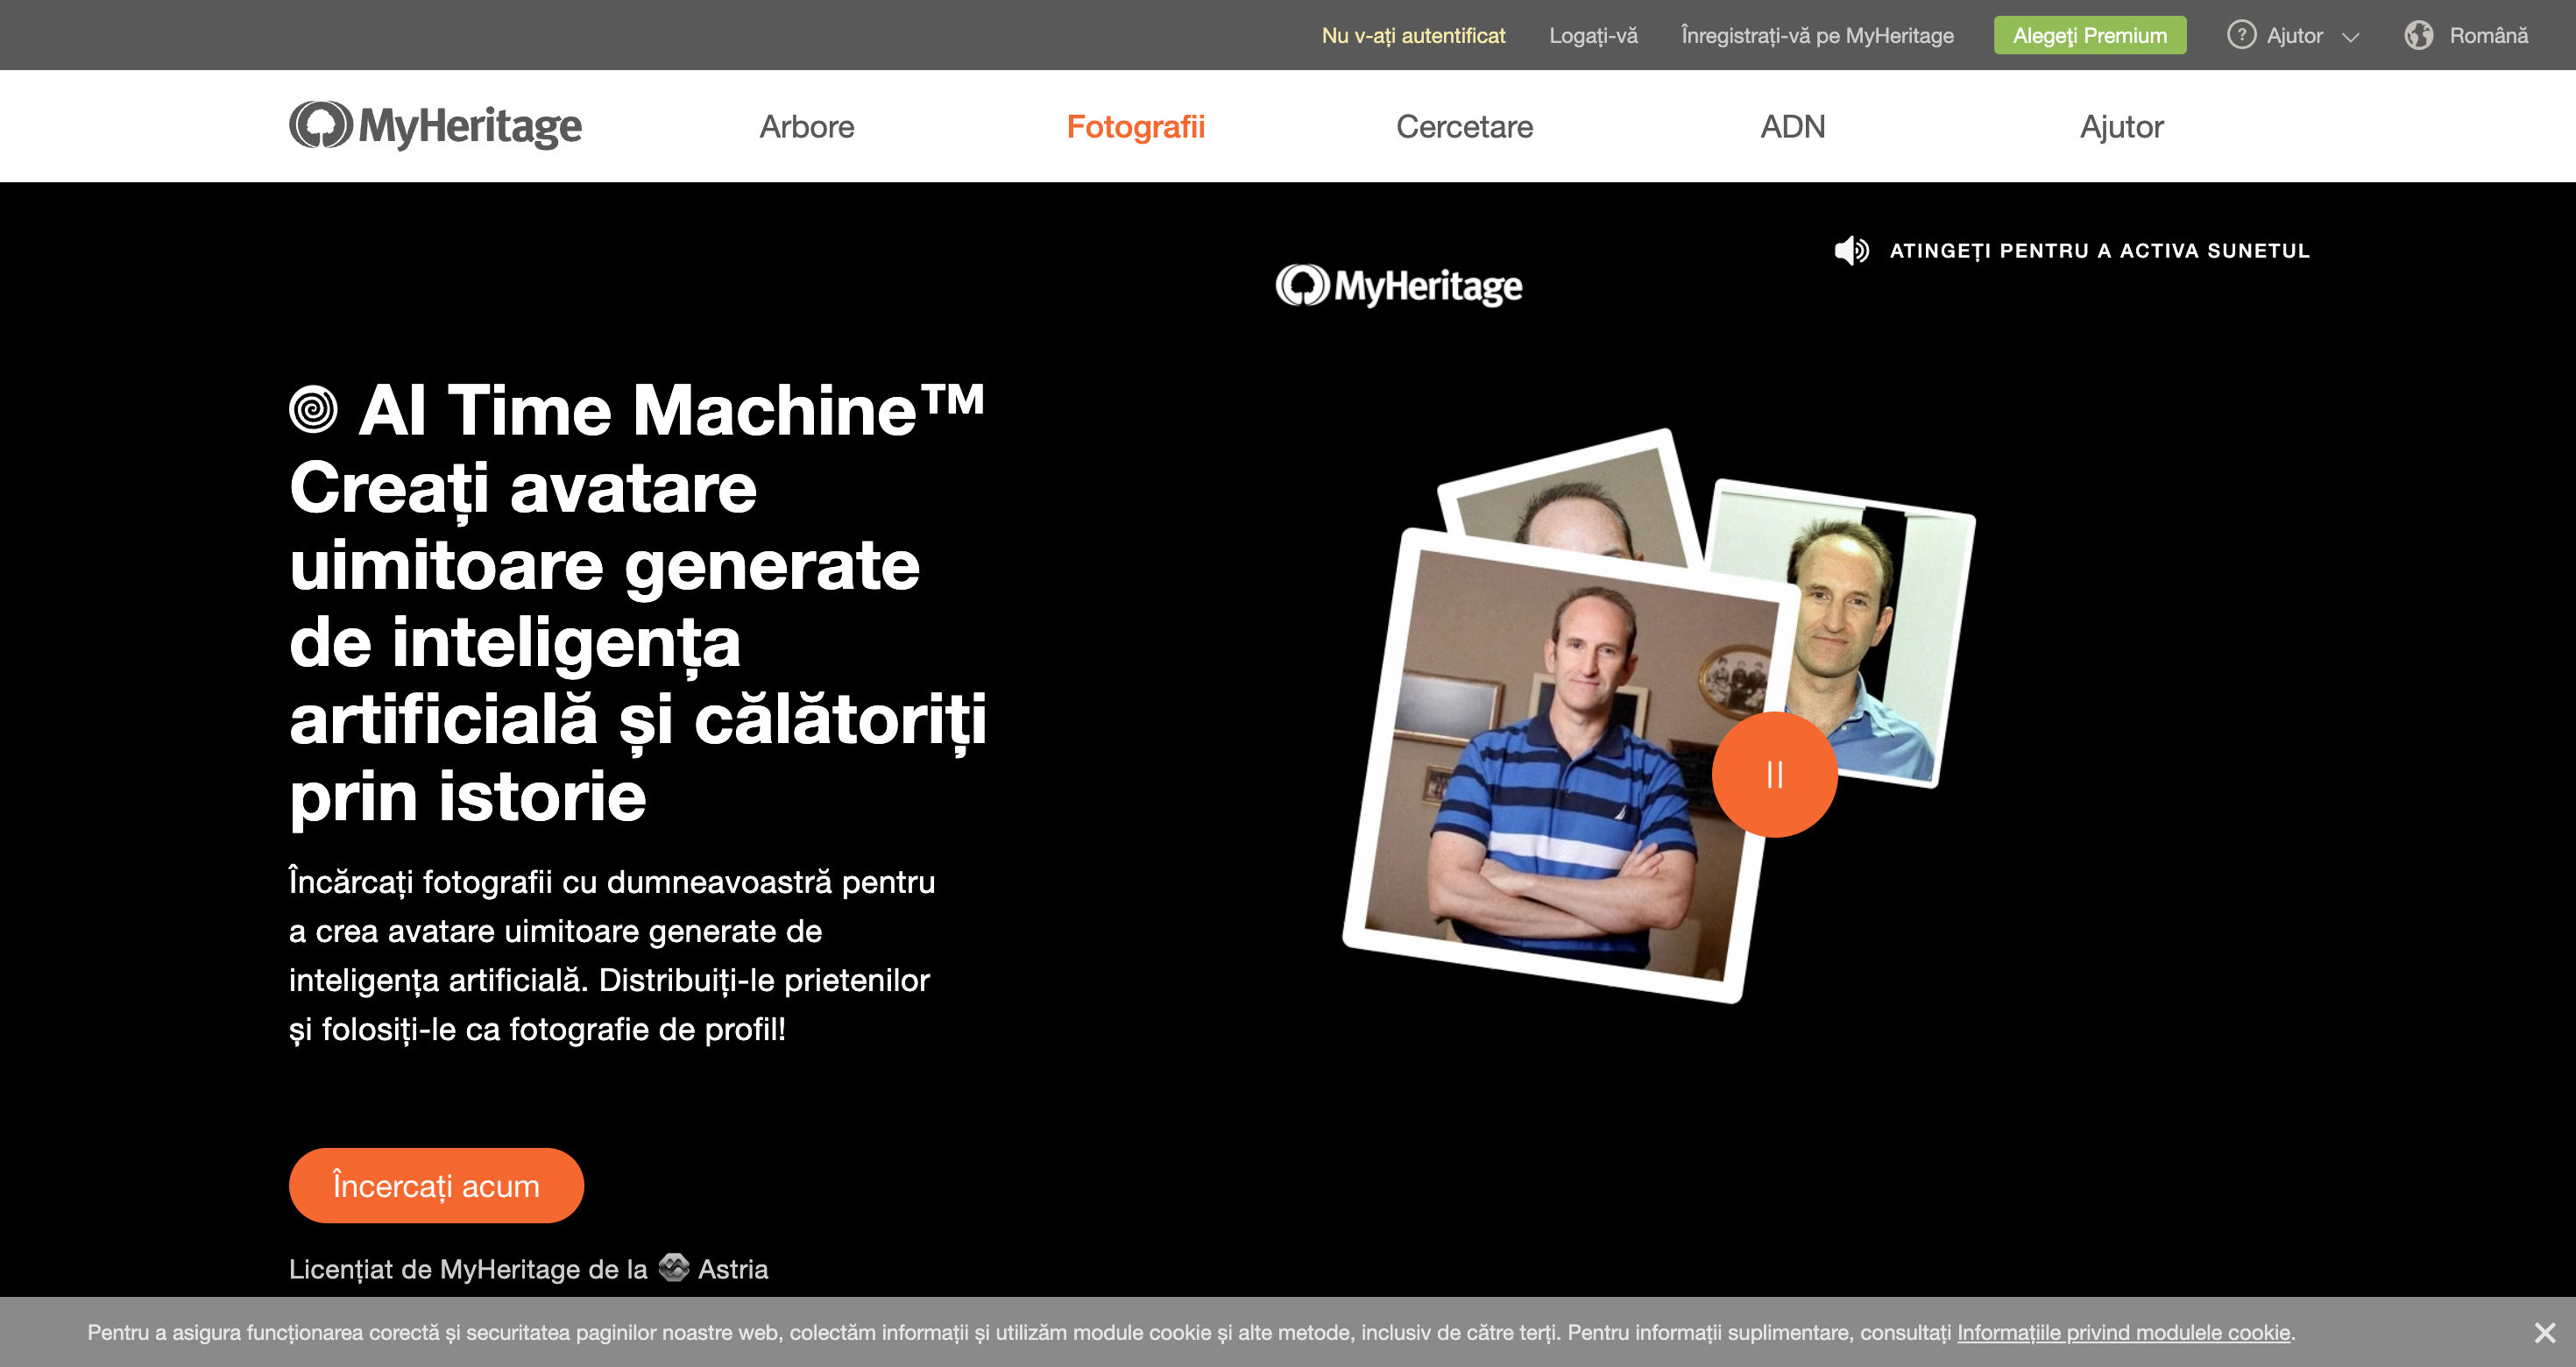The width and height of the screenshot is (2576, 1367).
Task: Open the Română language selector
Action: pos(2488,35)
